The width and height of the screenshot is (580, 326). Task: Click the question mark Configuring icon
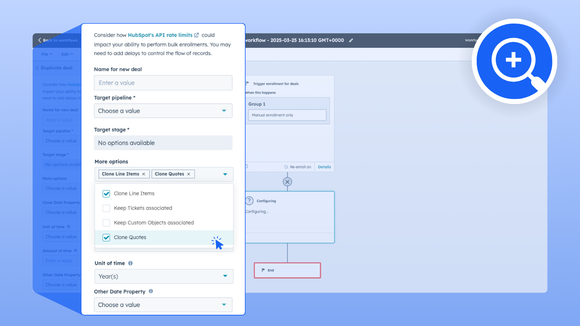click(249, 201)
